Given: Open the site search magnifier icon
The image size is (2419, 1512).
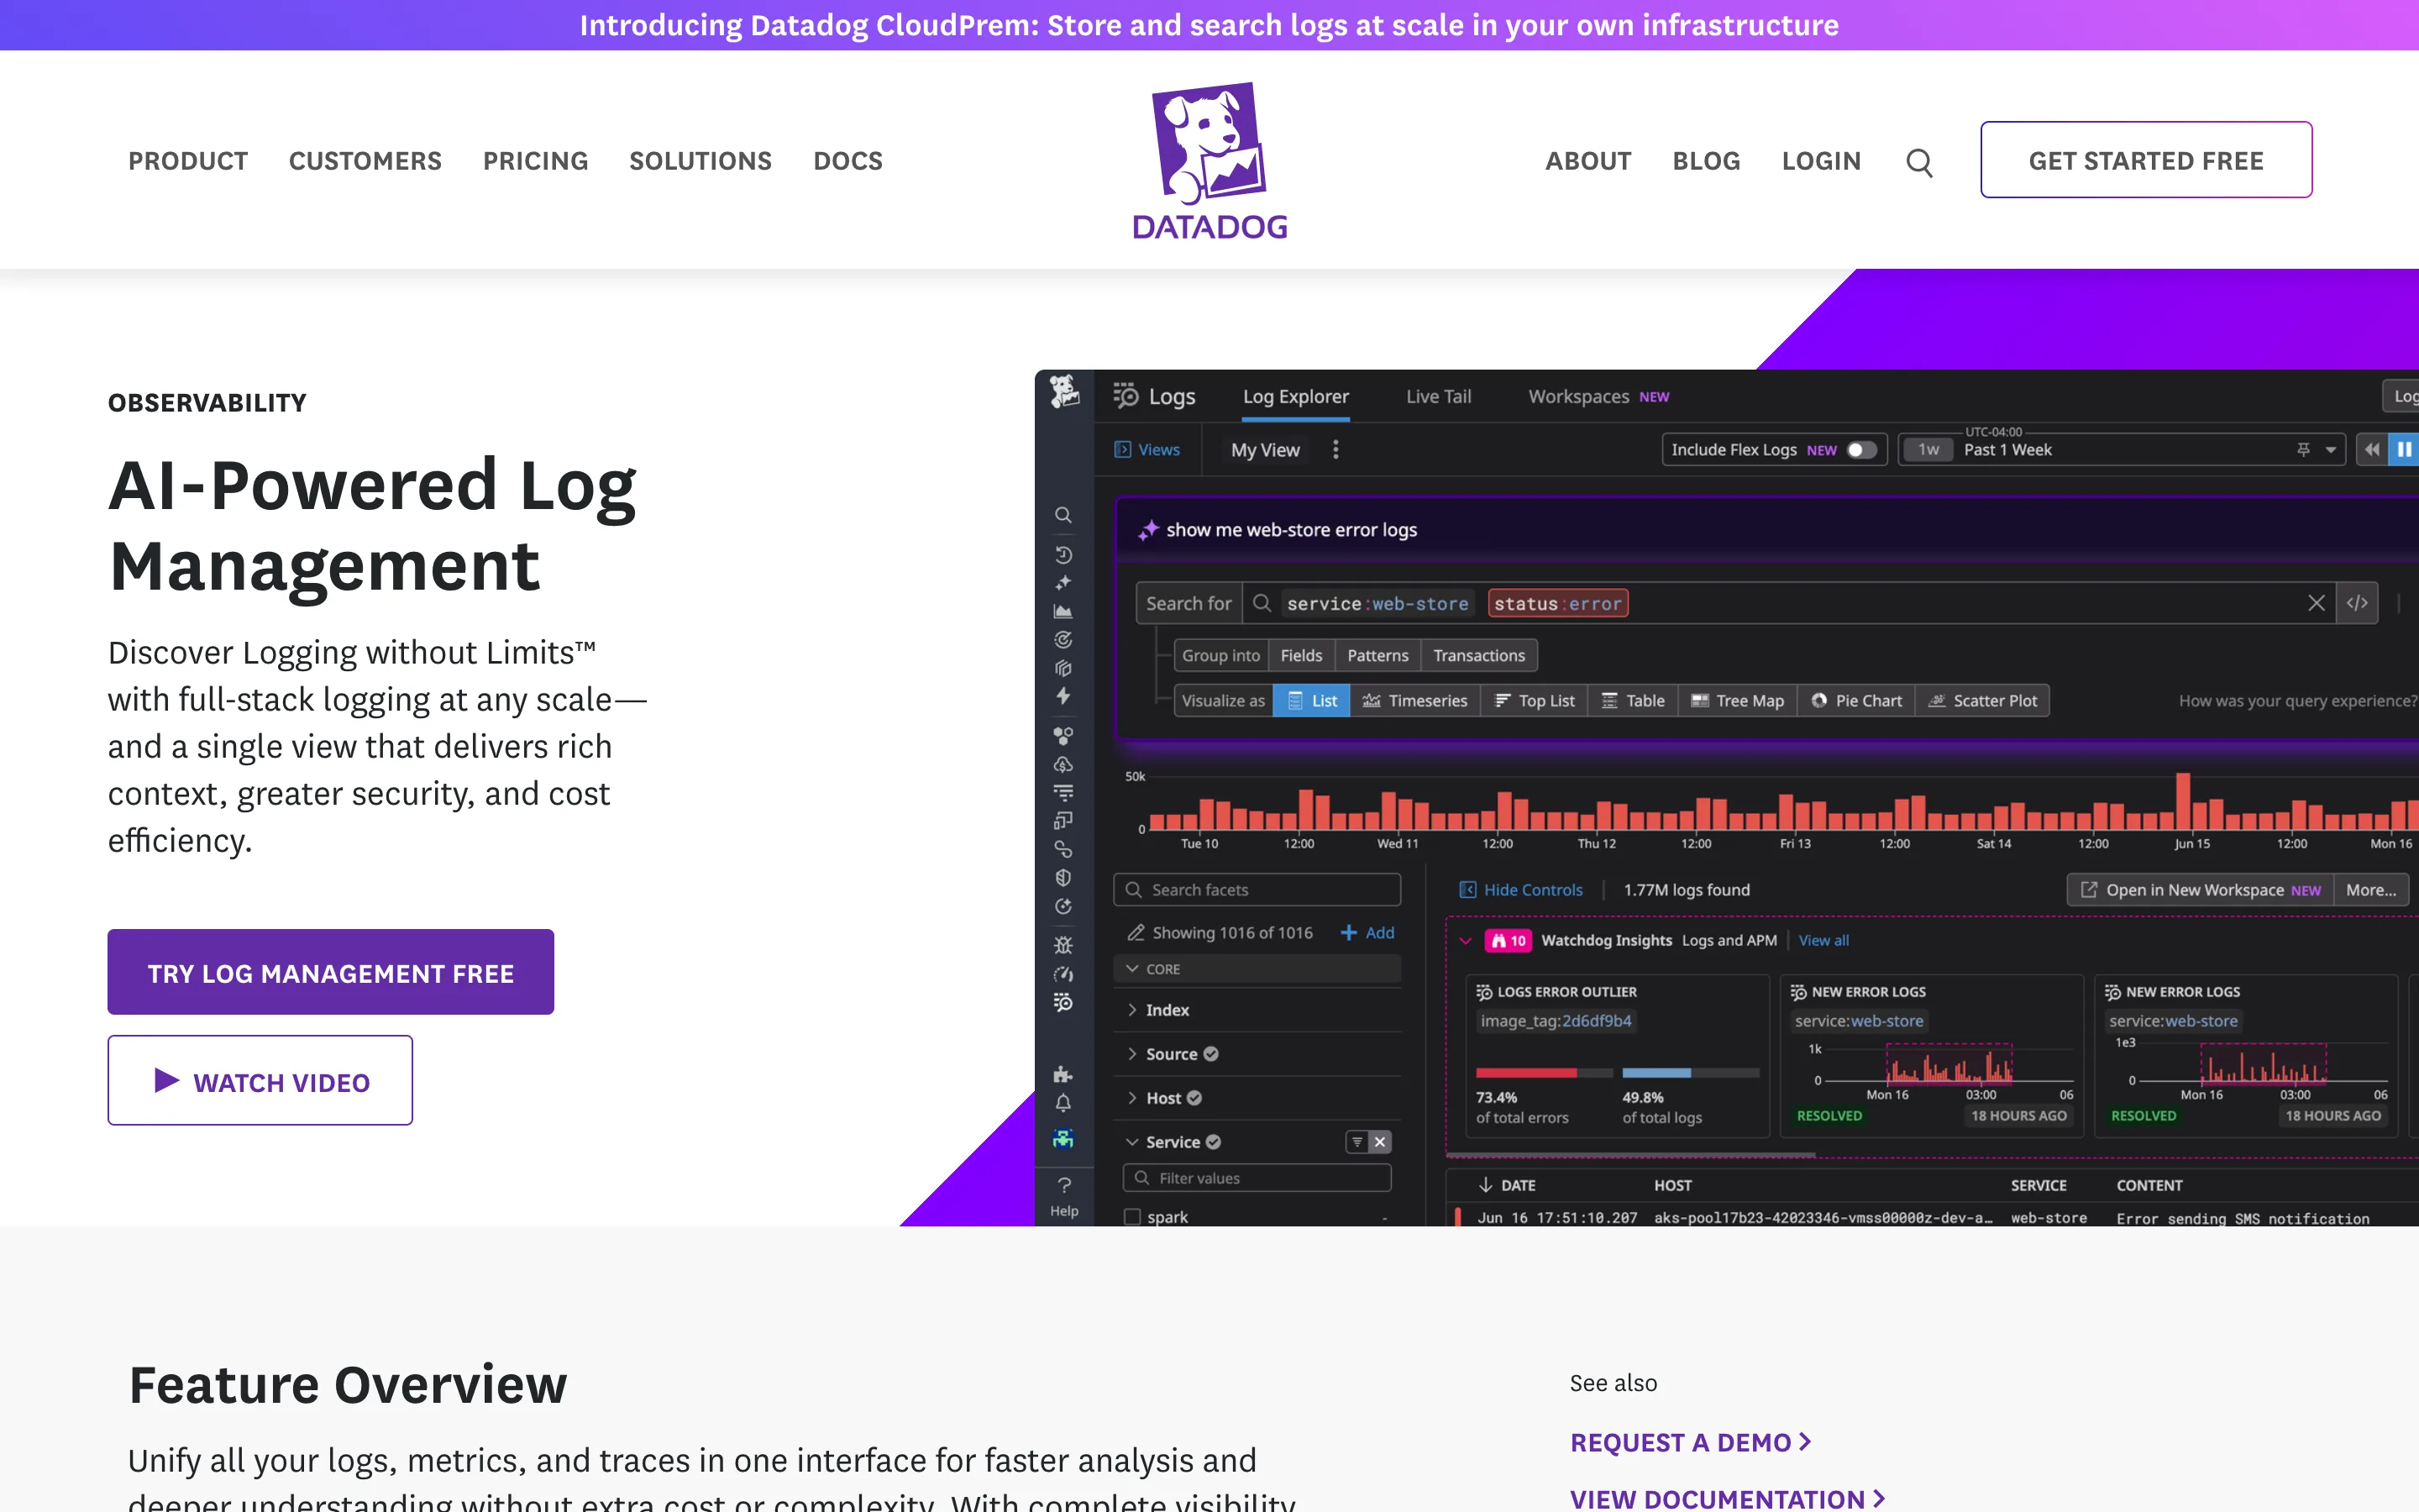Looking at the screenshot, I should pyautogui.click(x=1918, y=162).
